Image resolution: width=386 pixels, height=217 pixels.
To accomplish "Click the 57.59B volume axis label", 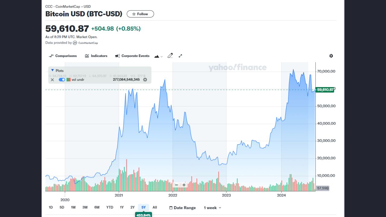I will point(322,188).
